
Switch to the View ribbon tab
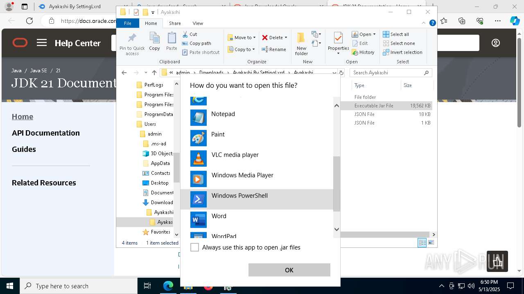pos(198,23)
